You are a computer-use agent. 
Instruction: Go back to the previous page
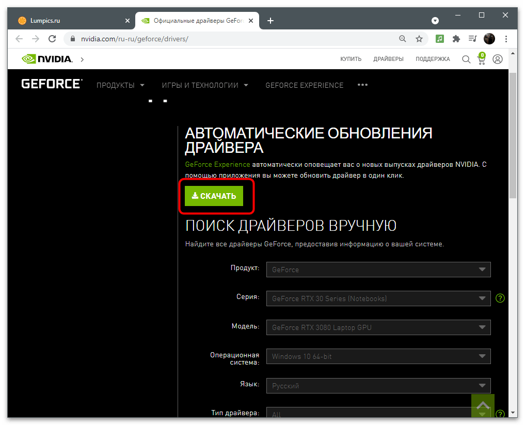coord(19,39)
